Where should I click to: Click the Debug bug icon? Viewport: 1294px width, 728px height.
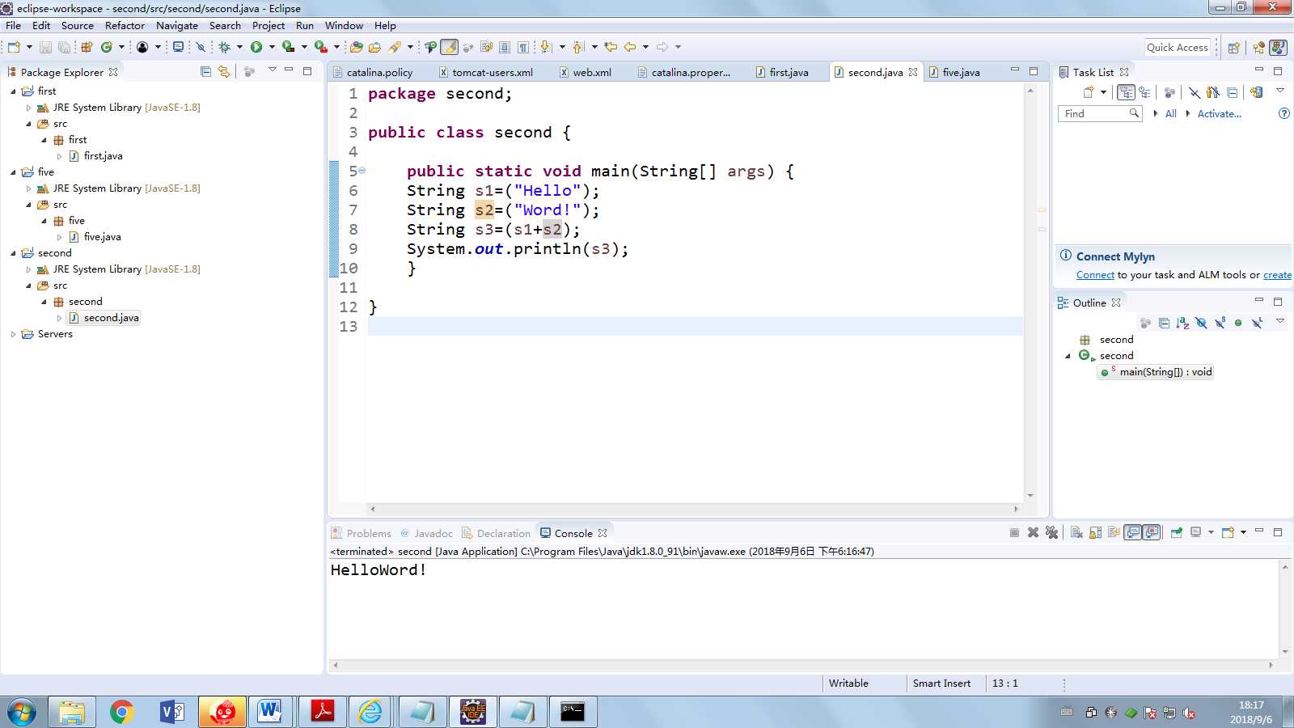224,47
